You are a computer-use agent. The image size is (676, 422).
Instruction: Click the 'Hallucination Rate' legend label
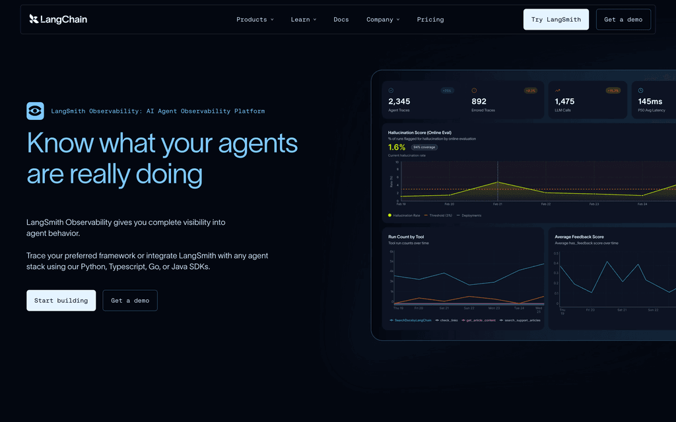pyautogui.click(x=407, y=216)
